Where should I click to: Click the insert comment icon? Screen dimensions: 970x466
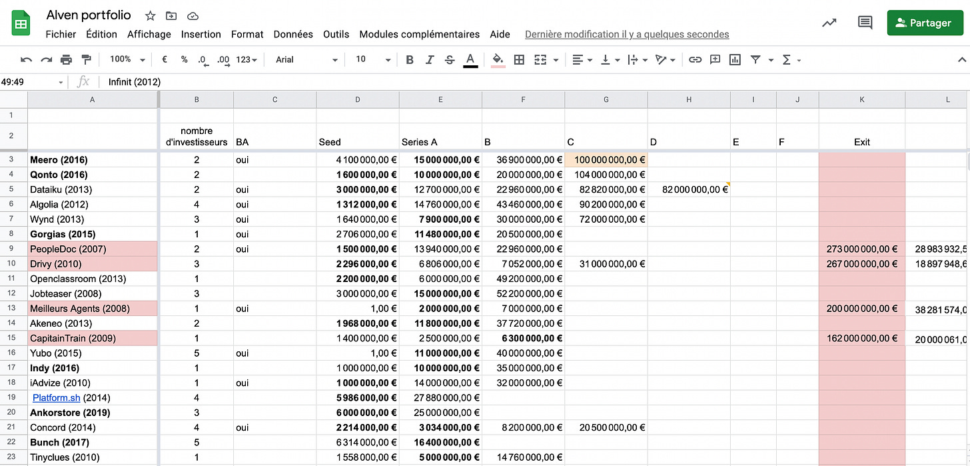pyautogui.click(x=715, y=59)
